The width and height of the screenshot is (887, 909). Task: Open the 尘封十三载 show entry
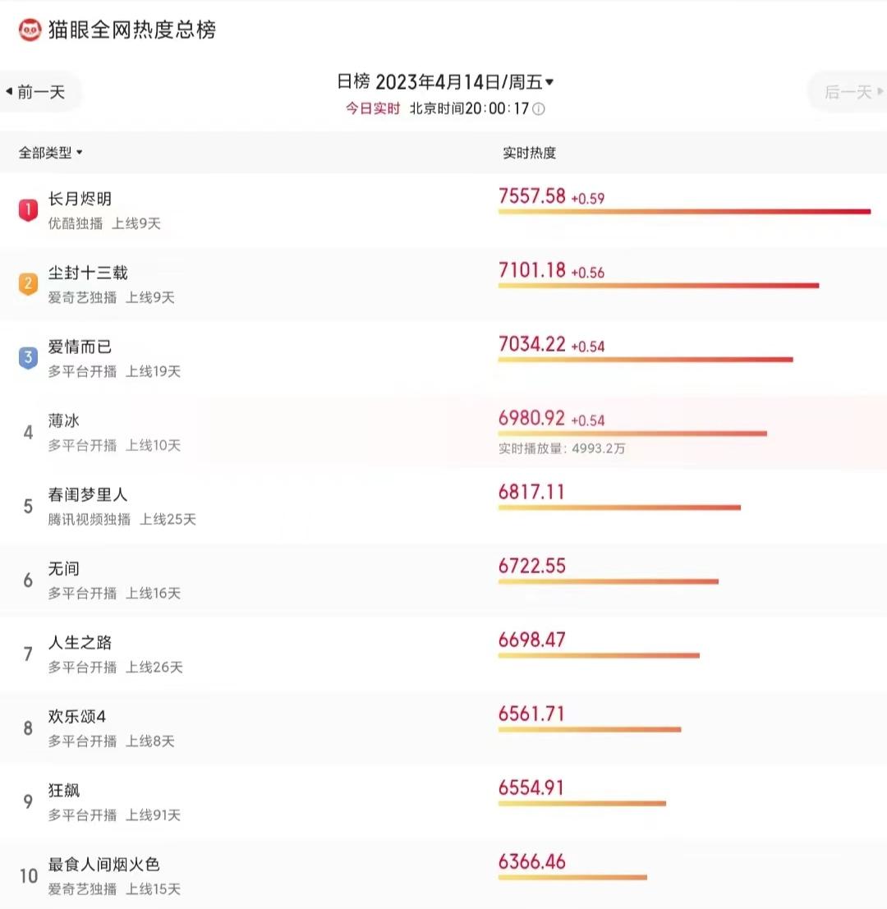tap(443, 284)
